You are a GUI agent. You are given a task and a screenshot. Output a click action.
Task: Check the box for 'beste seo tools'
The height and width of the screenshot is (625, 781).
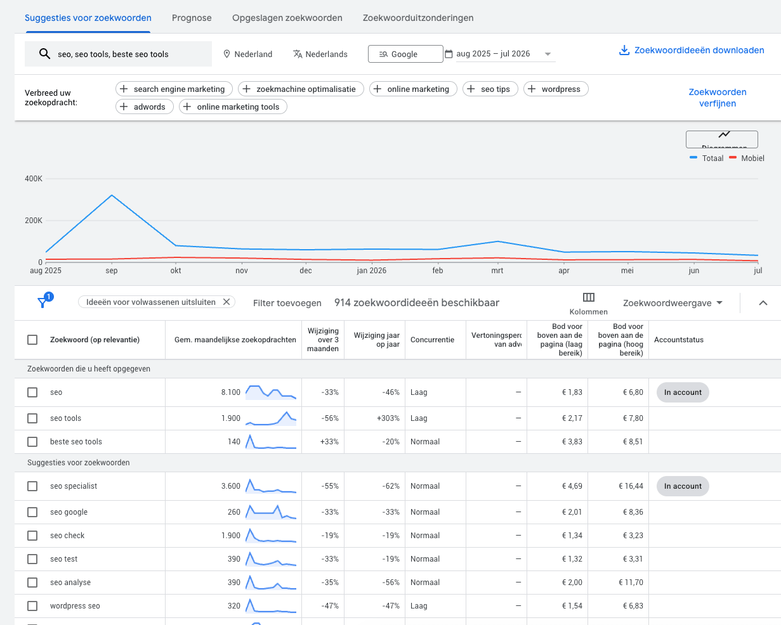32,442
